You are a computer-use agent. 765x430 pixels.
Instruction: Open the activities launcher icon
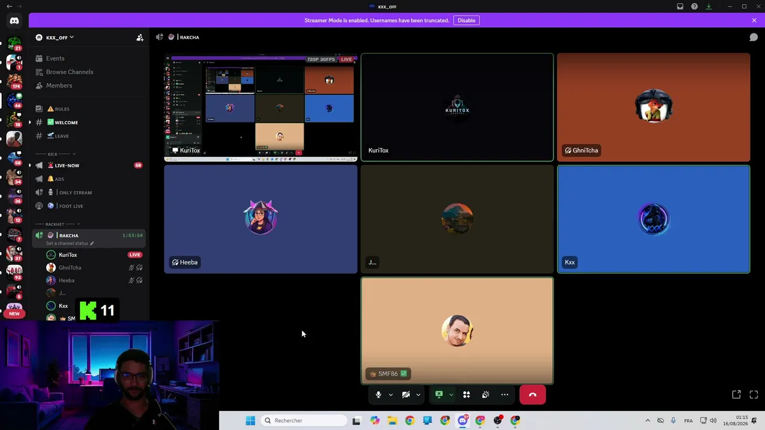point(467,395)
